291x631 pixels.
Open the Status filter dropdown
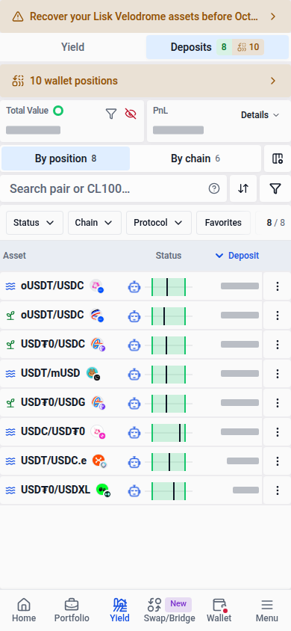pyautogui.click(x=34, y=223)
